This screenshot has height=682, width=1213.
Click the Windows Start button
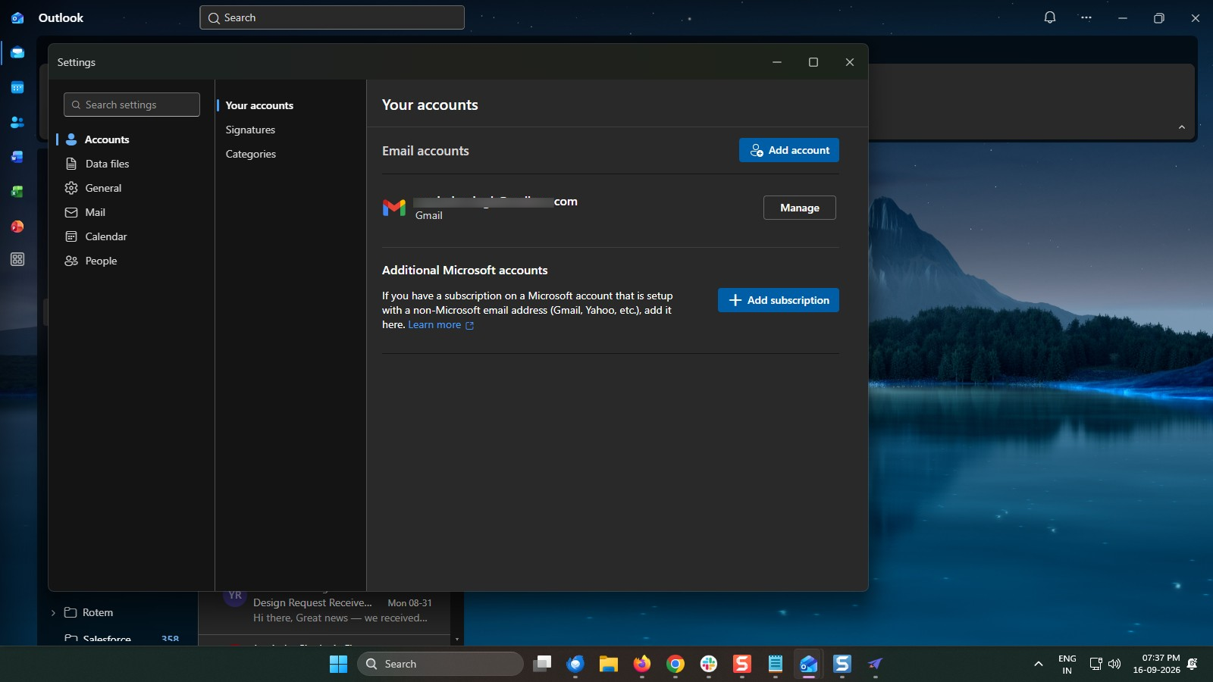pos(338,664)
